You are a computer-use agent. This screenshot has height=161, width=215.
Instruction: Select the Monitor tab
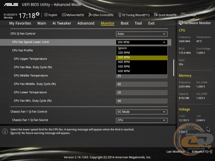[x=107, y=23]
